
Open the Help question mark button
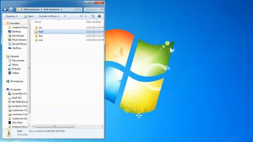[x=99, y=16]
